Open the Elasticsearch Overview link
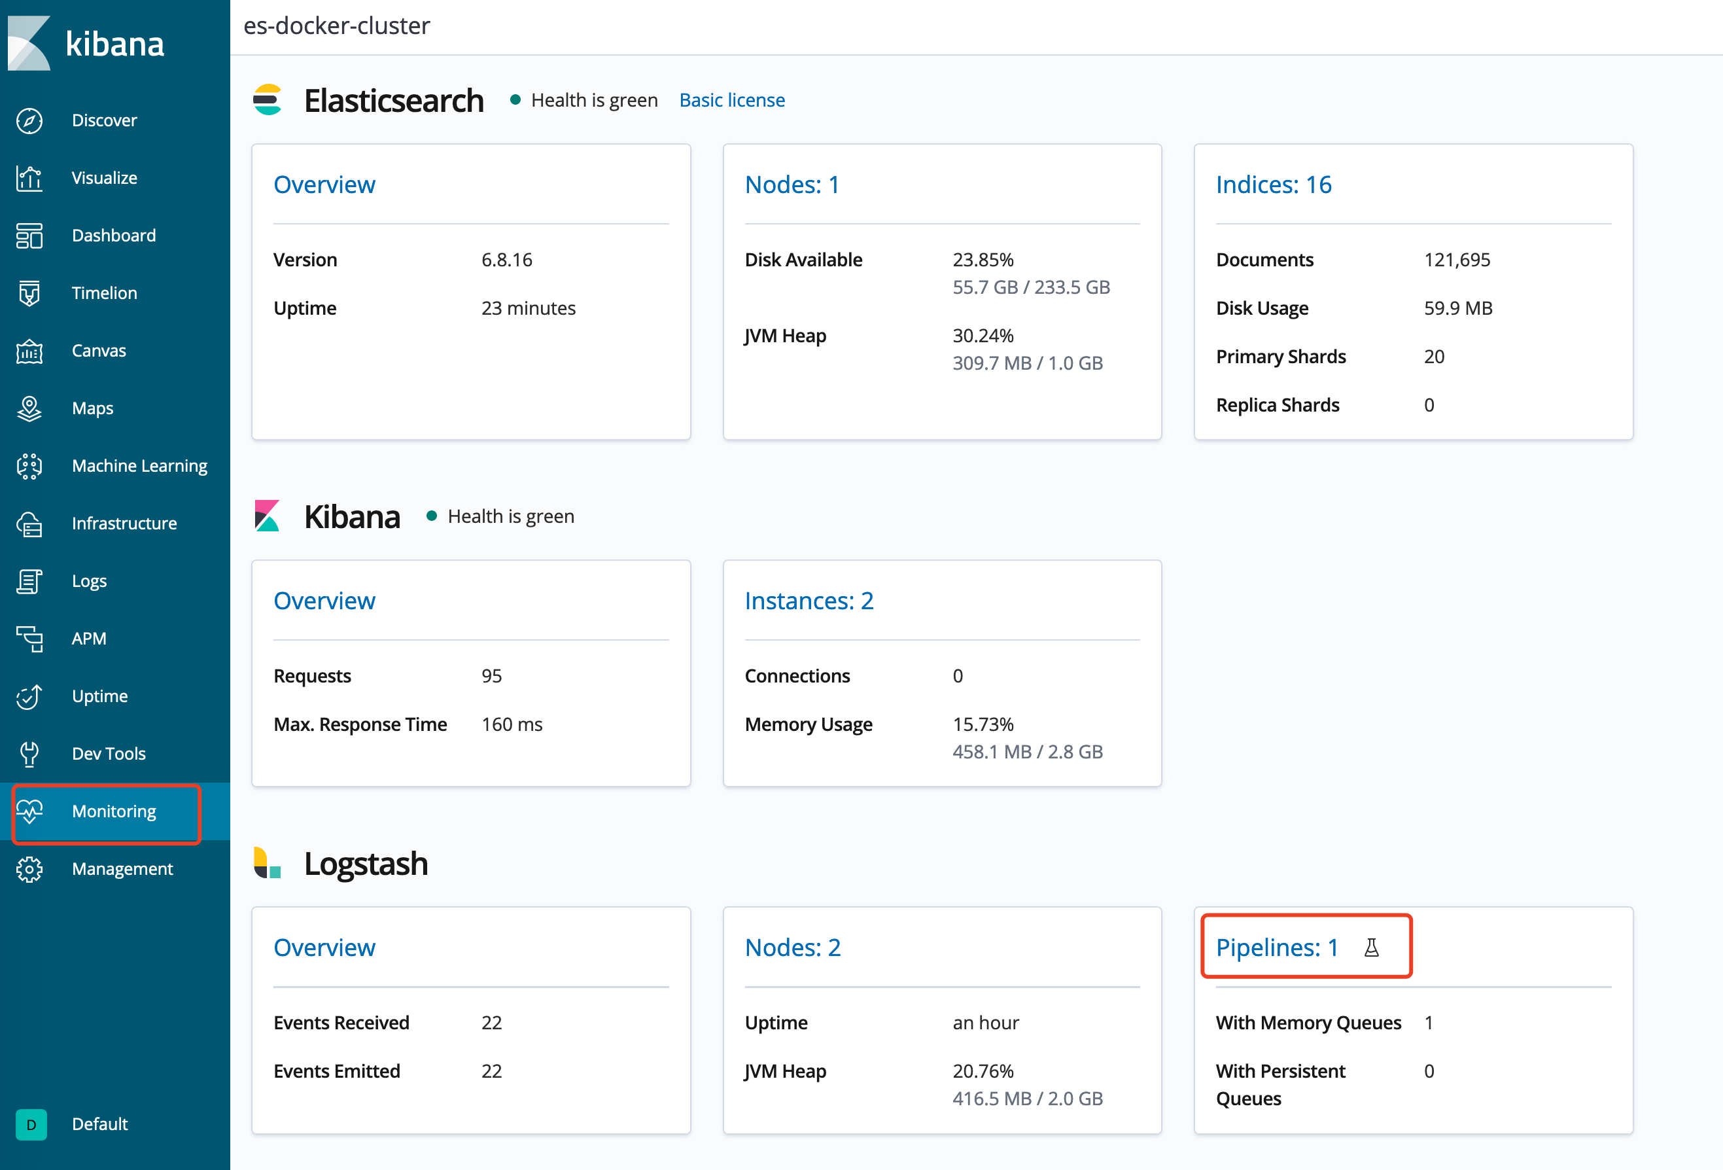Image resolution: width=1723 pixels, height=1170 pixels. (324, 185)
